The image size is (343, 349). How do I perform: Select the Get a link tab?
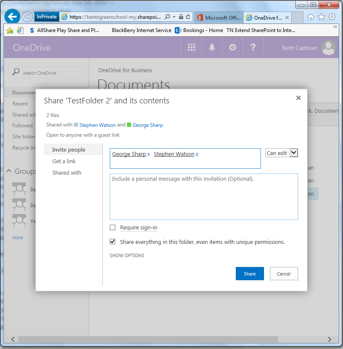point(64,161)
